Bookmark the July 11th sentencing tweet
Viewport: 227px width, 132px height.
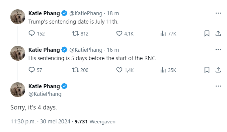pyautogui.click(x=207, y=33)
